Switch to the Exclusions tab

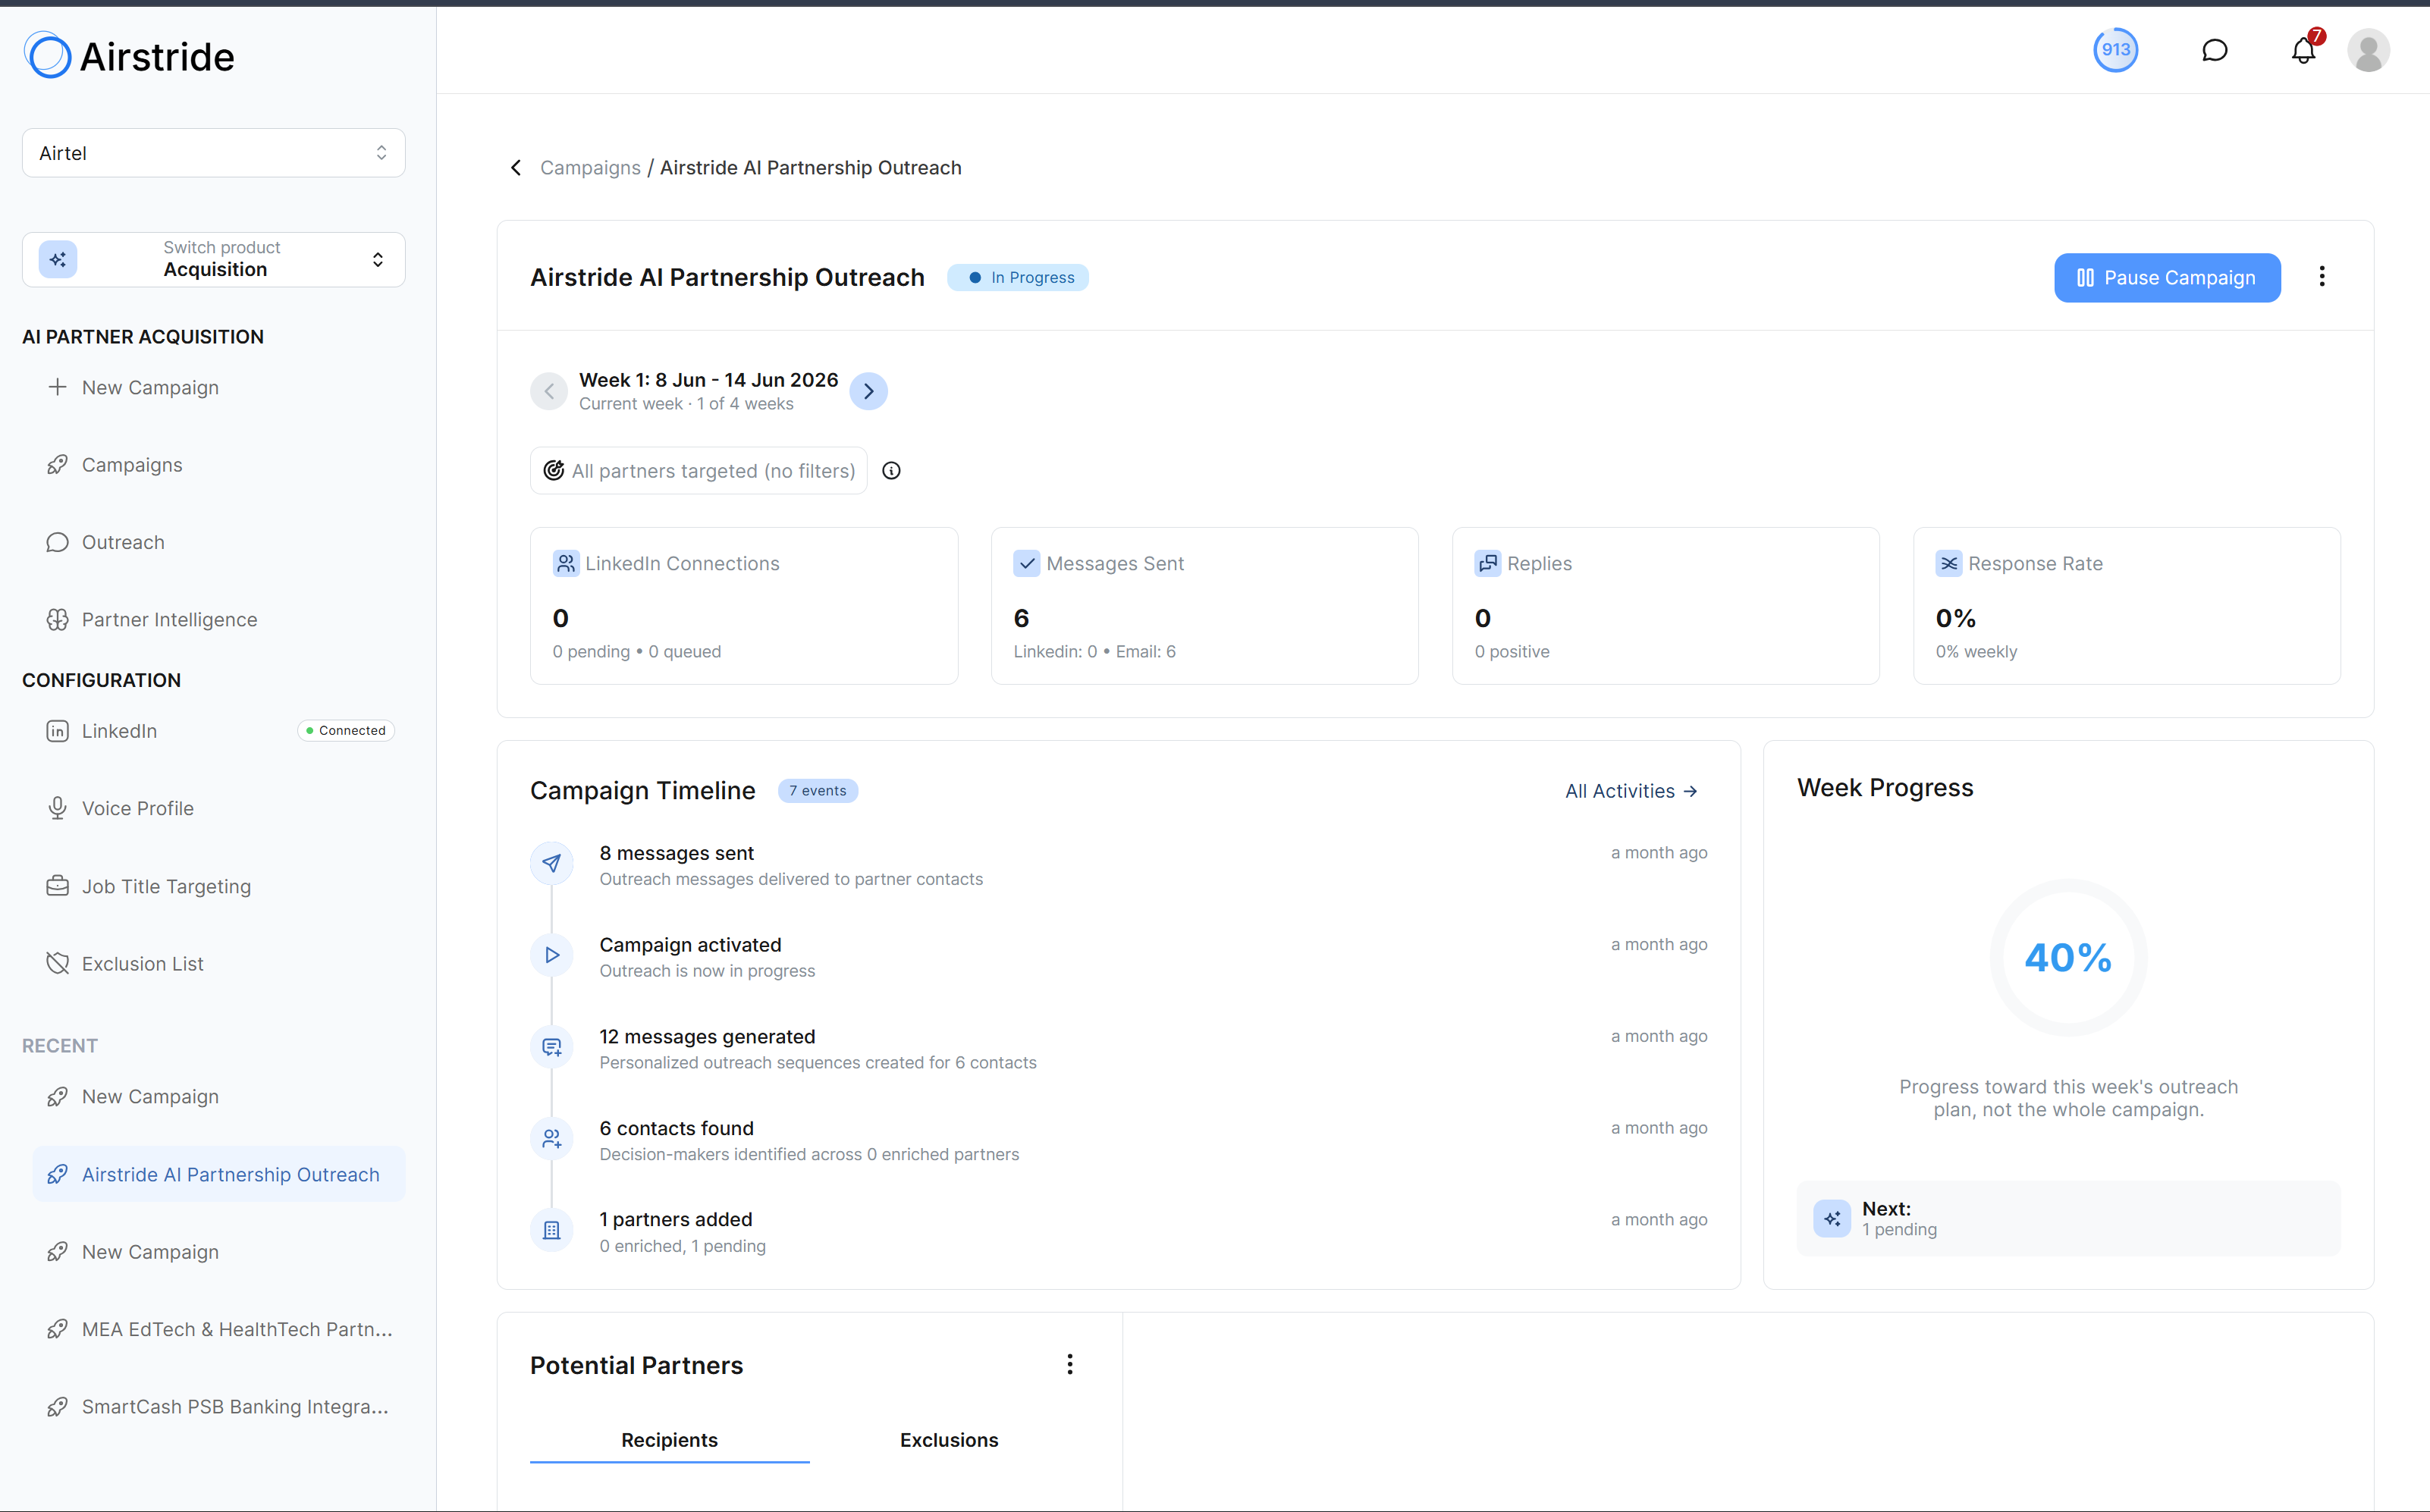point(949,1440)
